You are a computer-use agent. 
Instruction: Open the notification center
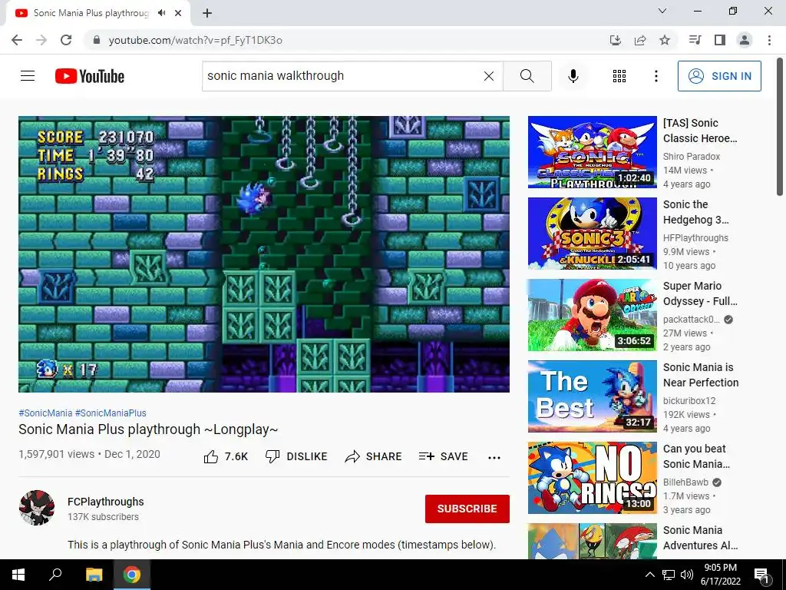coord(761,575)
